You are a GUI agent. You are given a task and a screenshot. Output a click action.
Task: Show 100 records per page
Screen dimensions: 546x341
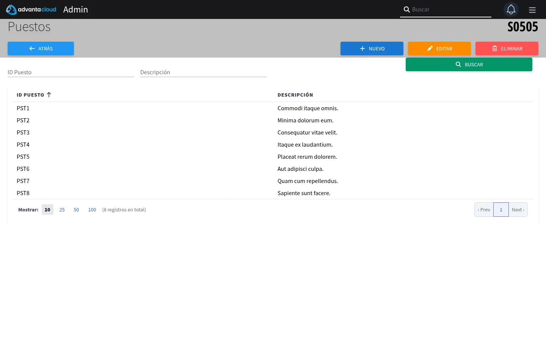pyautogui.click(x=92, y=210)
